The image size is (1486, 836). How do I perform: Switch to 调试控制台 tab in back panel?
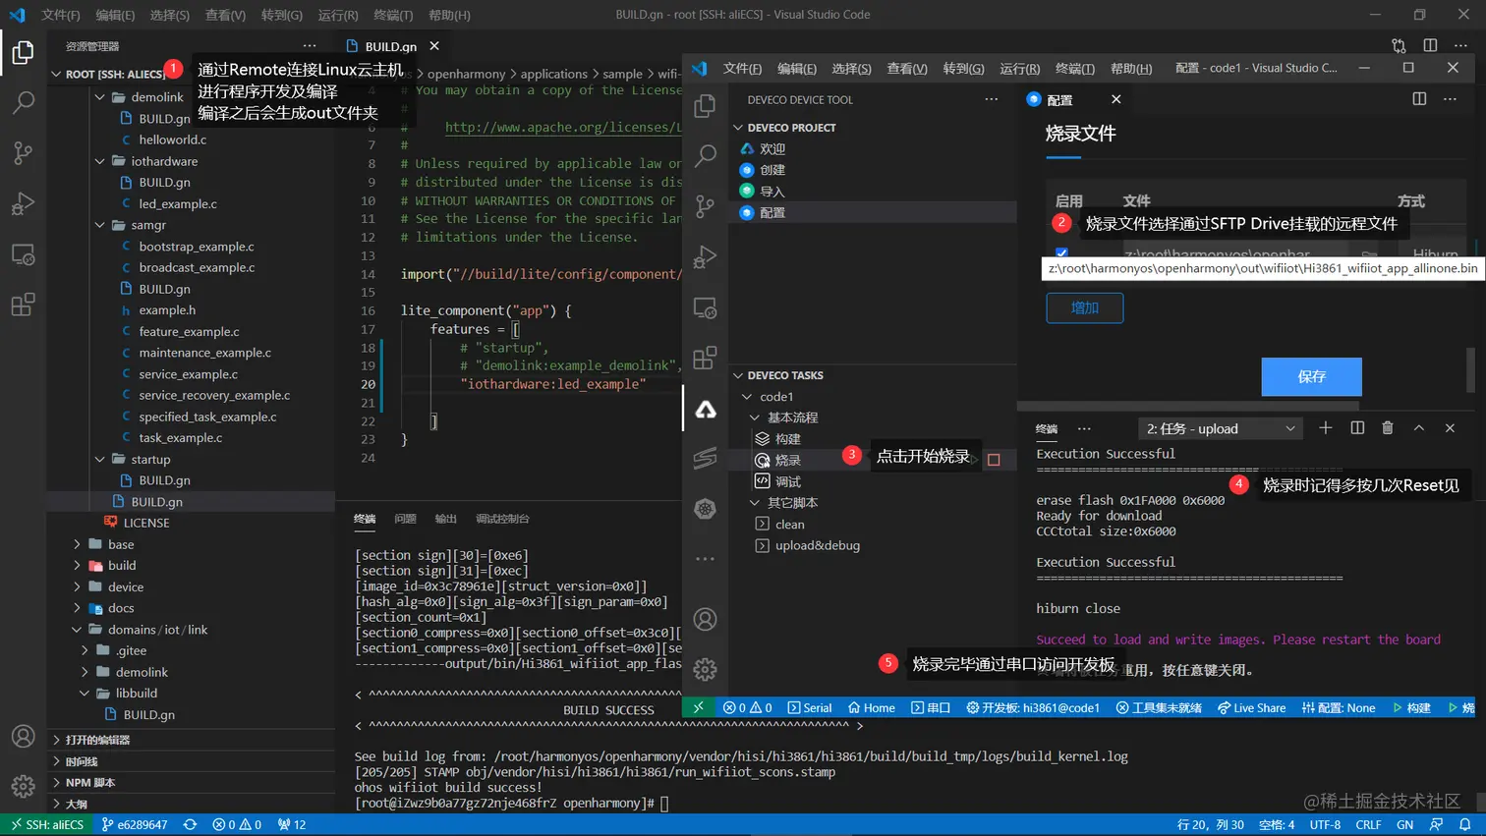[502, 519]
